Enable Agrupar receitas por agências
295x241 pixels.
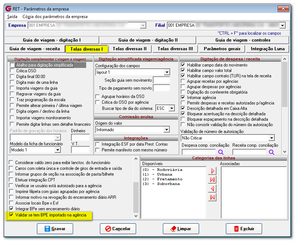coord(183,81)
